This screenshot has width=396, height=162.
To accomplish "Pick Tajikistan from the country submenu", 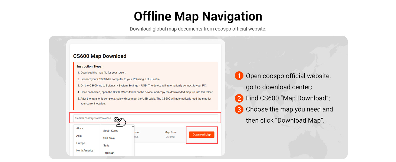I will click(109, 153).
